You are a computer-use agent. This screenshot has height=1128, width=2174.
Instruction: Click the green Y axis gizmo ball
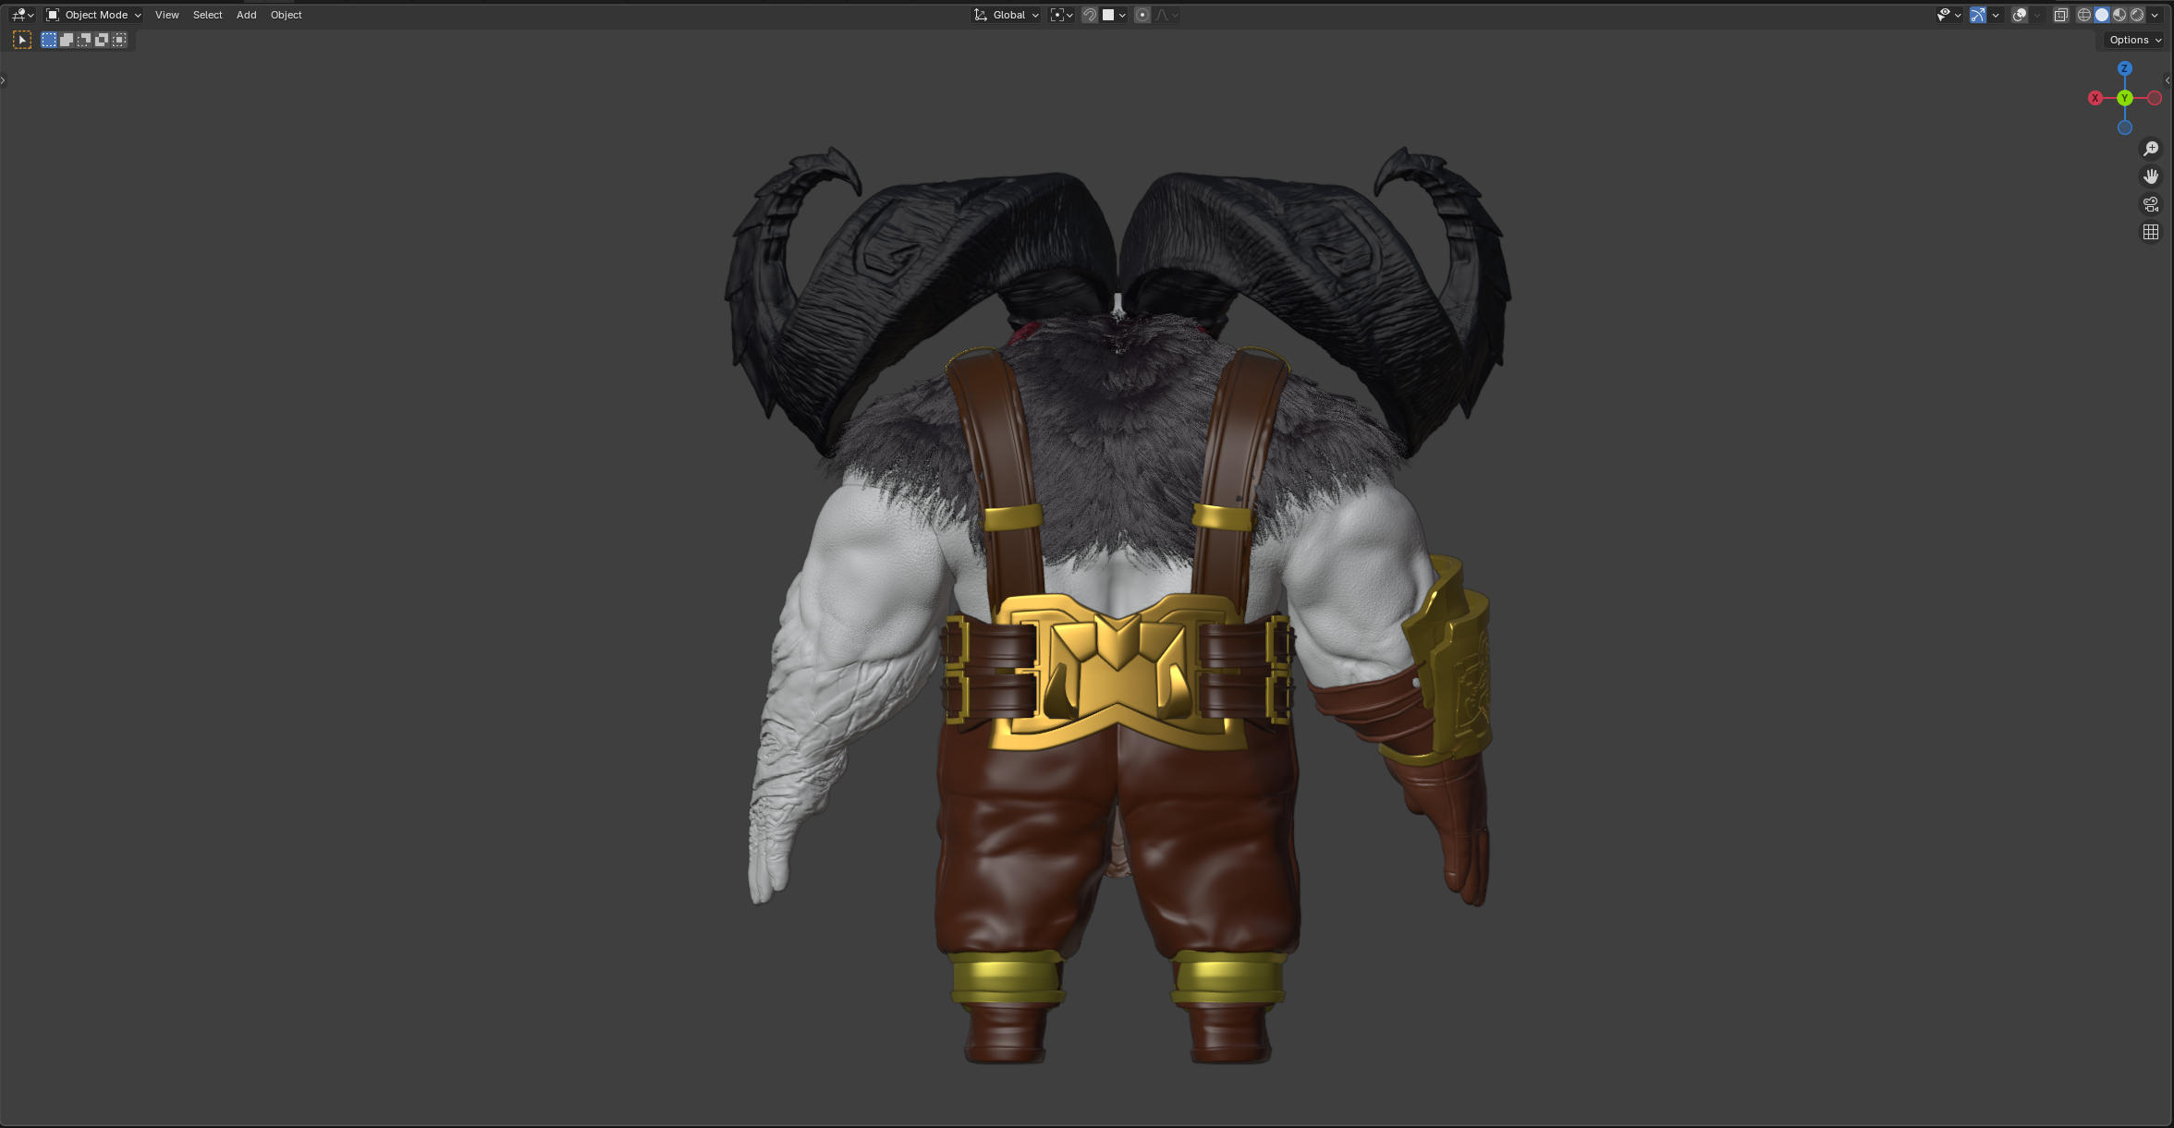pos(2125,98)
